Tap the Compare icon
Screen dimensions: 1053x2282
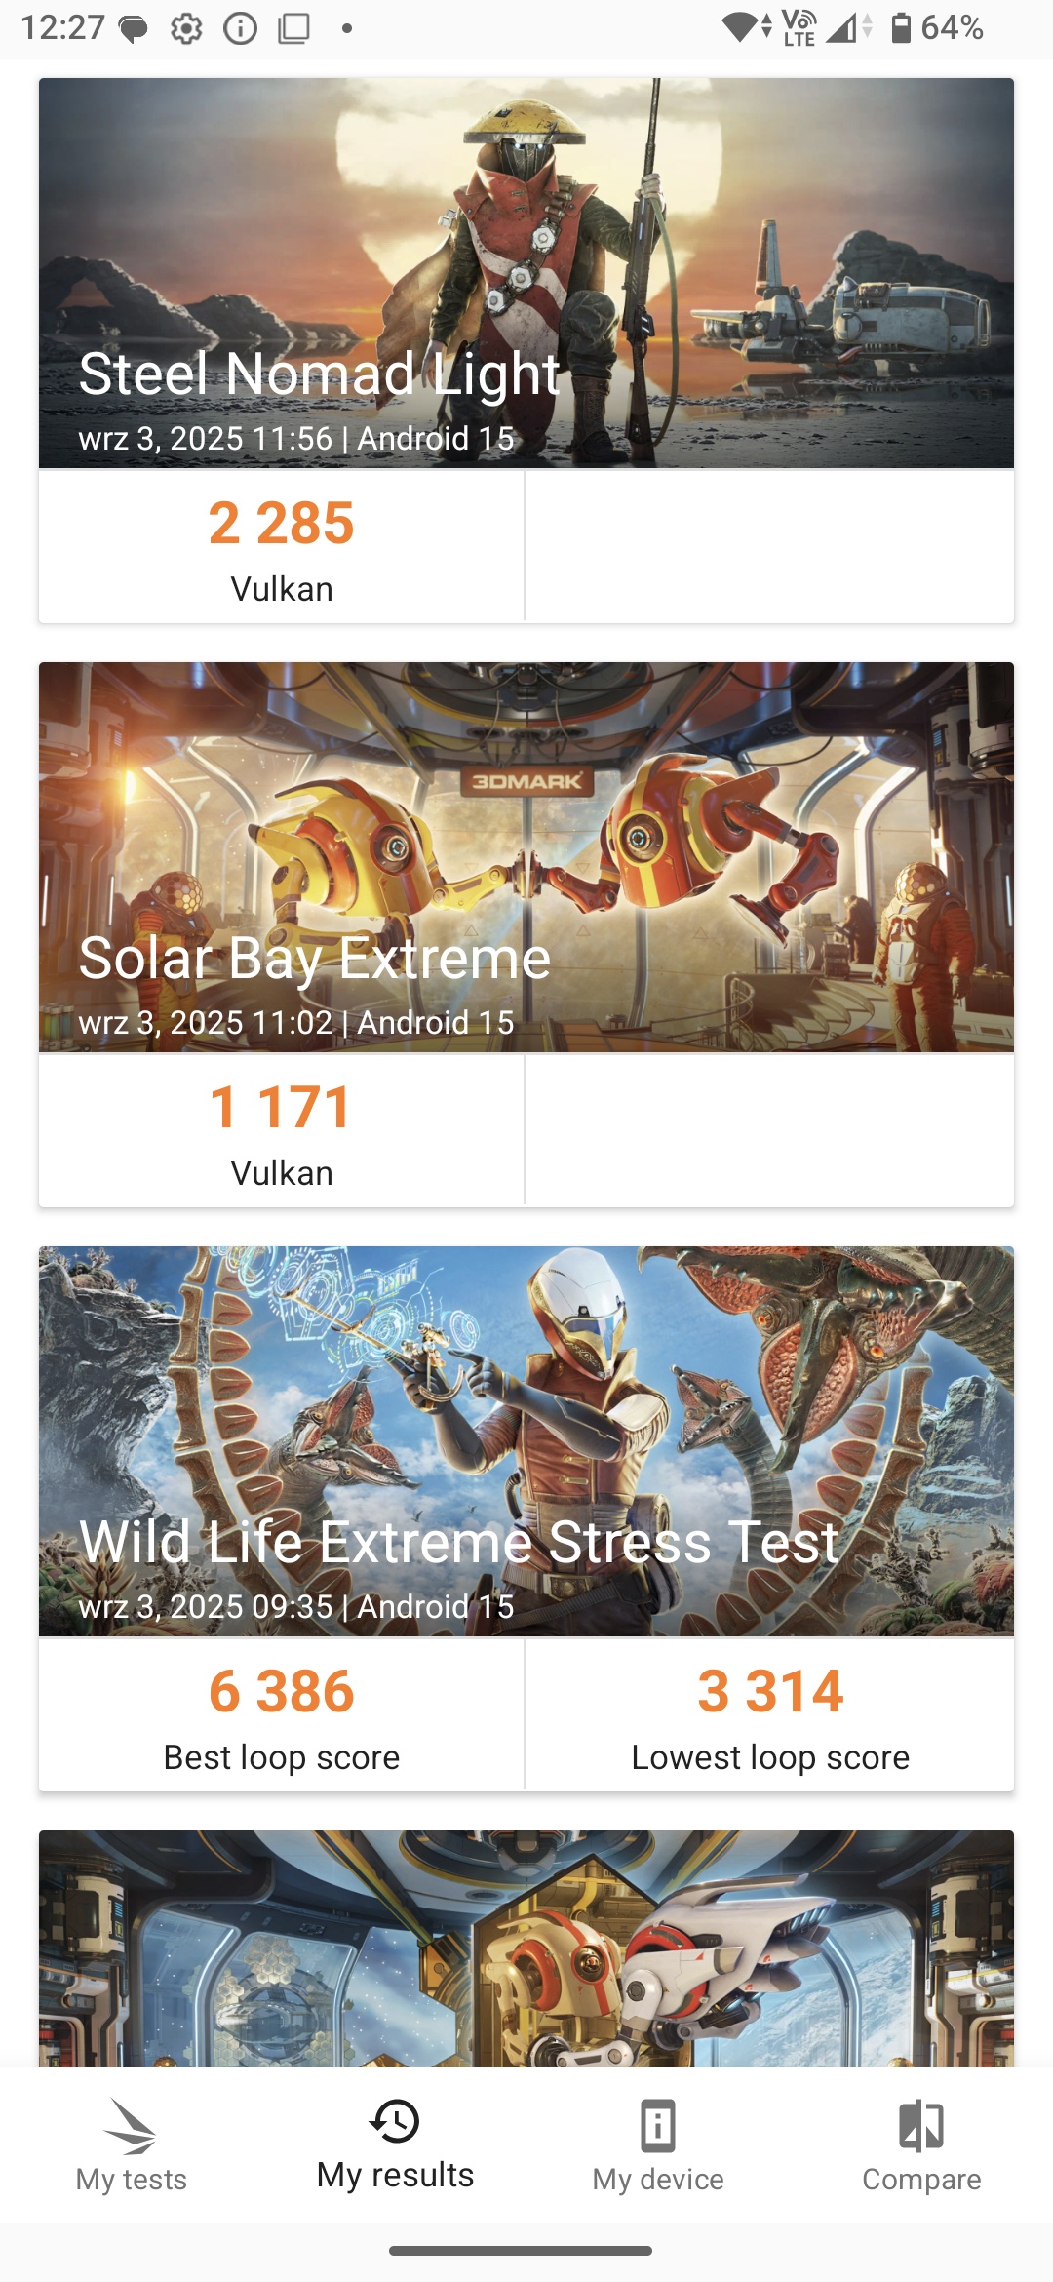[921, 2126]
